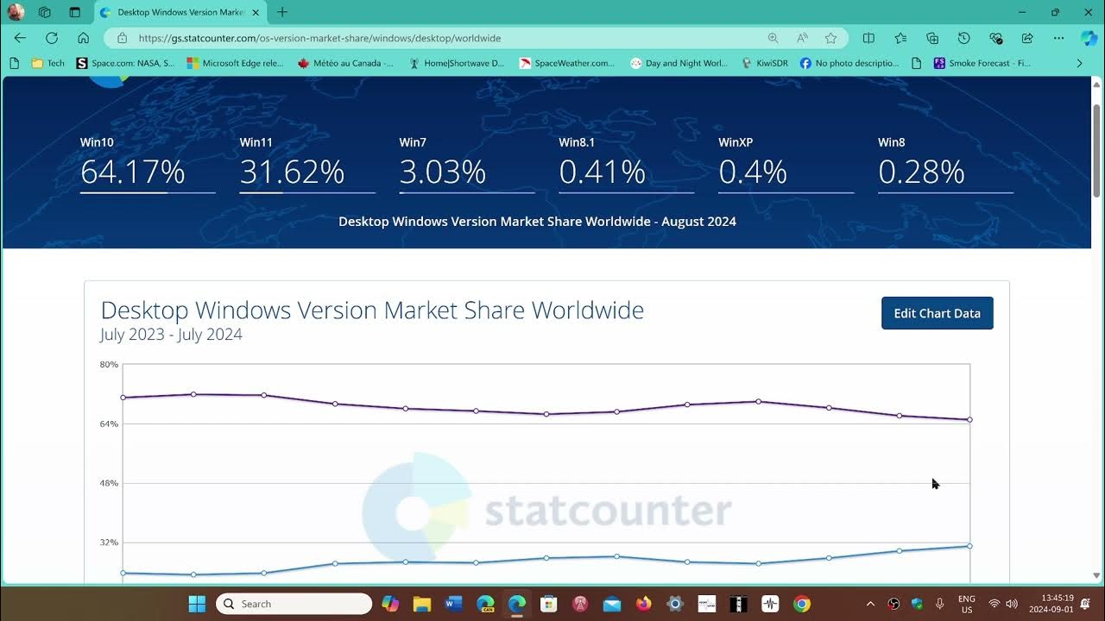Add this page to favorites
Viewport: 1105px width, 621px height.
point(830,38)
